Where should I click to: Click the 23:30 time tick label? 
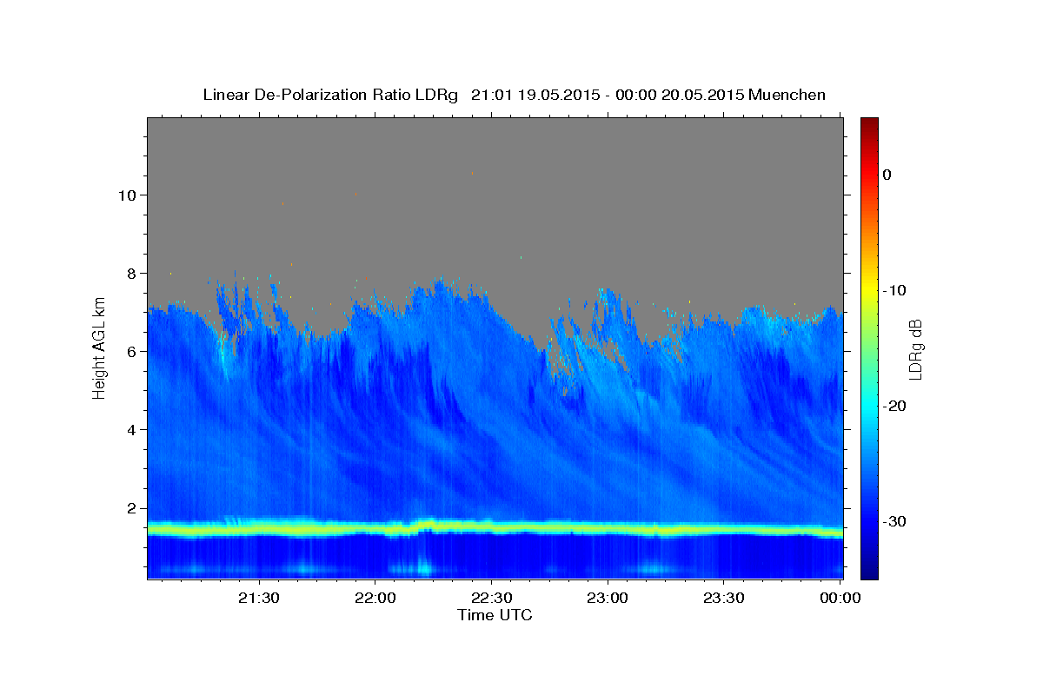click(x=723, y=598)
